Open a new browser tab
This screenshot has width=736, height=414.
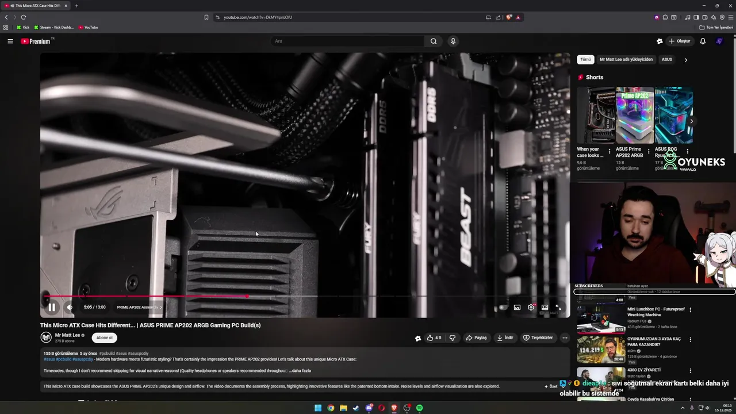coord(76,6)
